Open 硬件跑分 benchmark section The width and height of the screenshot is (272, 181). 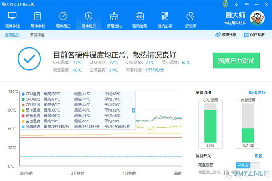[x=63, y=20]
